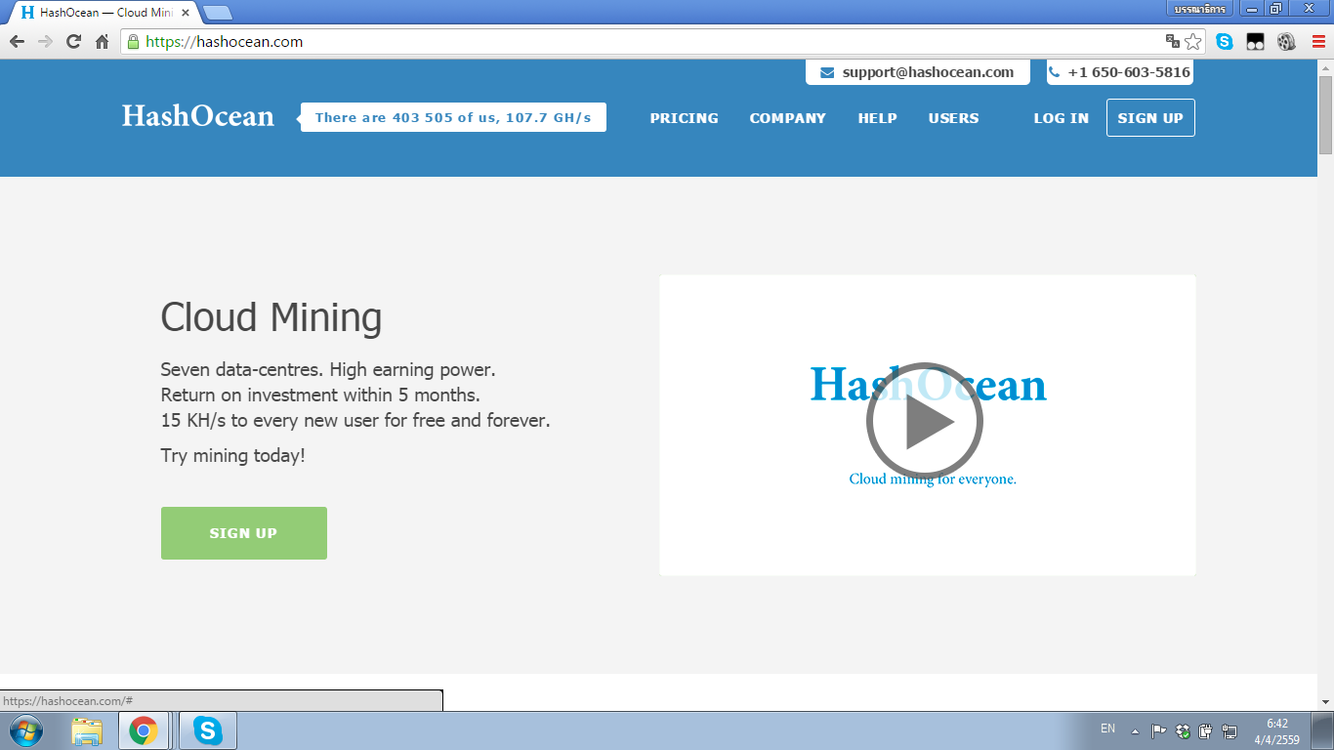Click the scrollbar down arrow
The height and width of the screenshot is (750, 1334).
[1325, 702]
